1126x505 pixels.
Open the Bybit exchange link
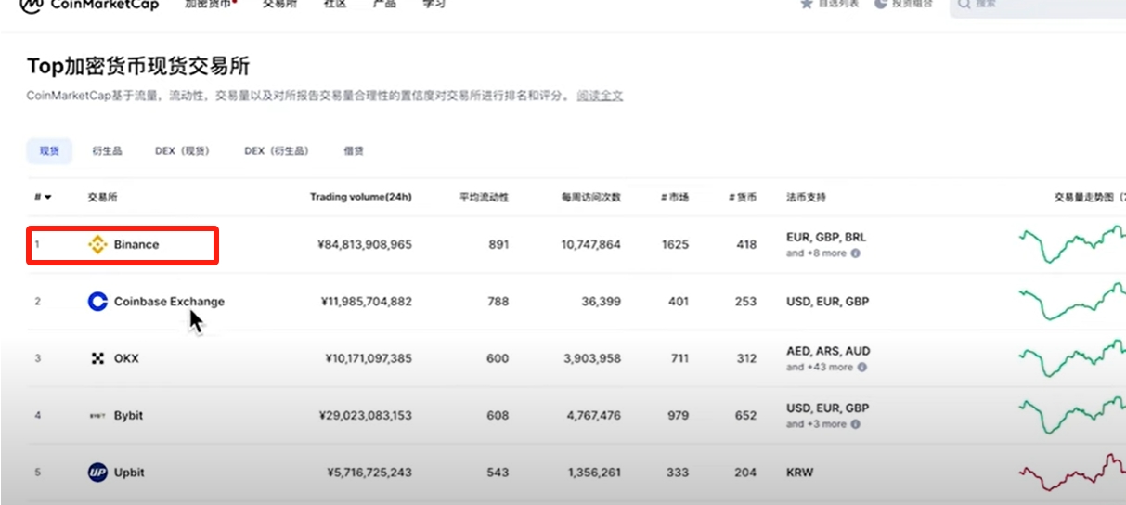click(128, 415)
